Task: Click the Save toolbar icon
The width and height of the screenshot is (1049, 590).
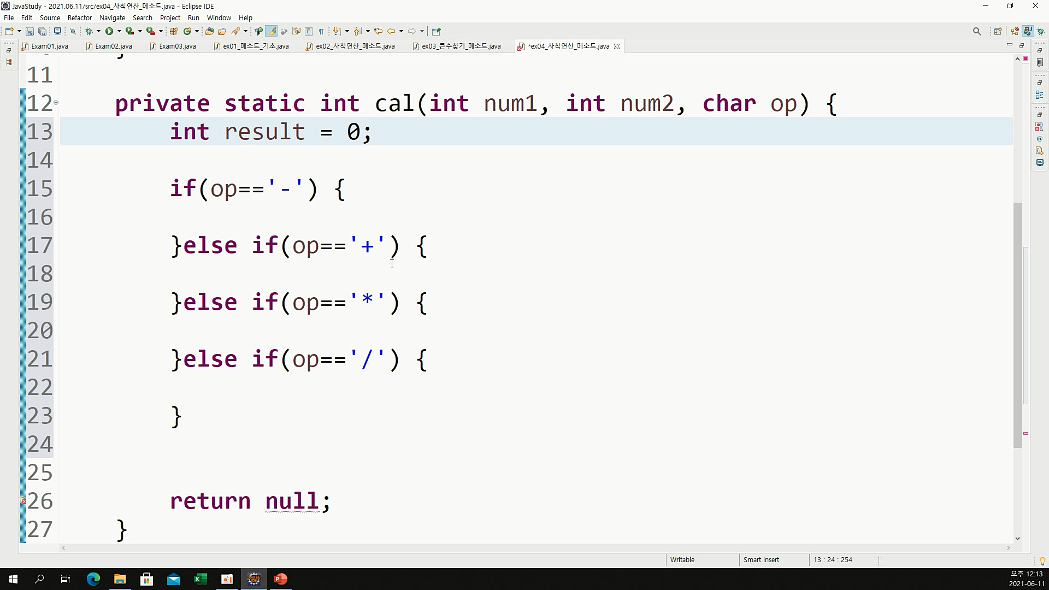Action: (30, 31)
